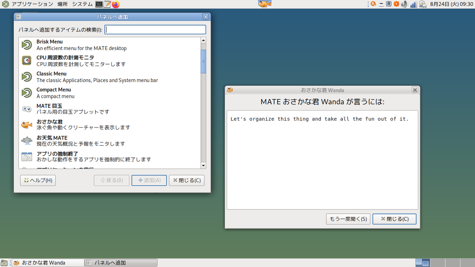The height and width of the screenshot is (267, 475).
Task: Click the R indicator tray icon
Action: (x=389, y=4)
